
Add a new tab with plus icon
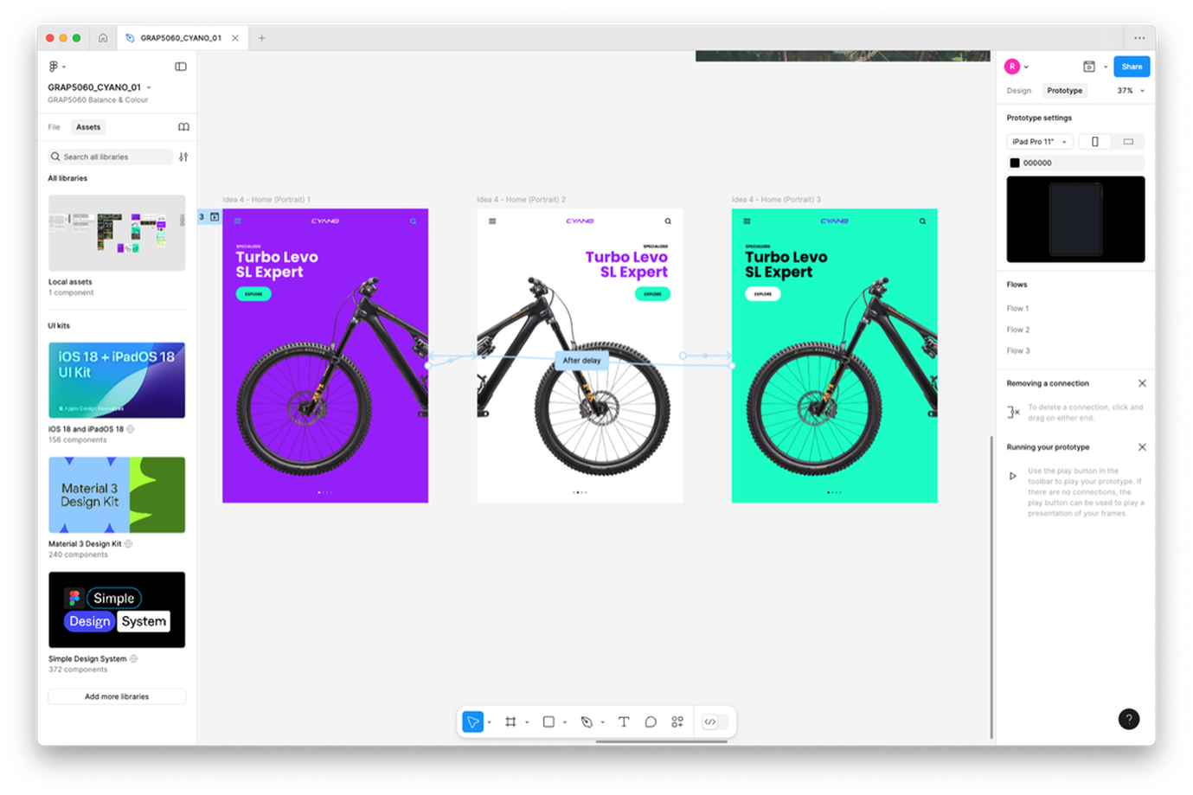coord(261,38)
